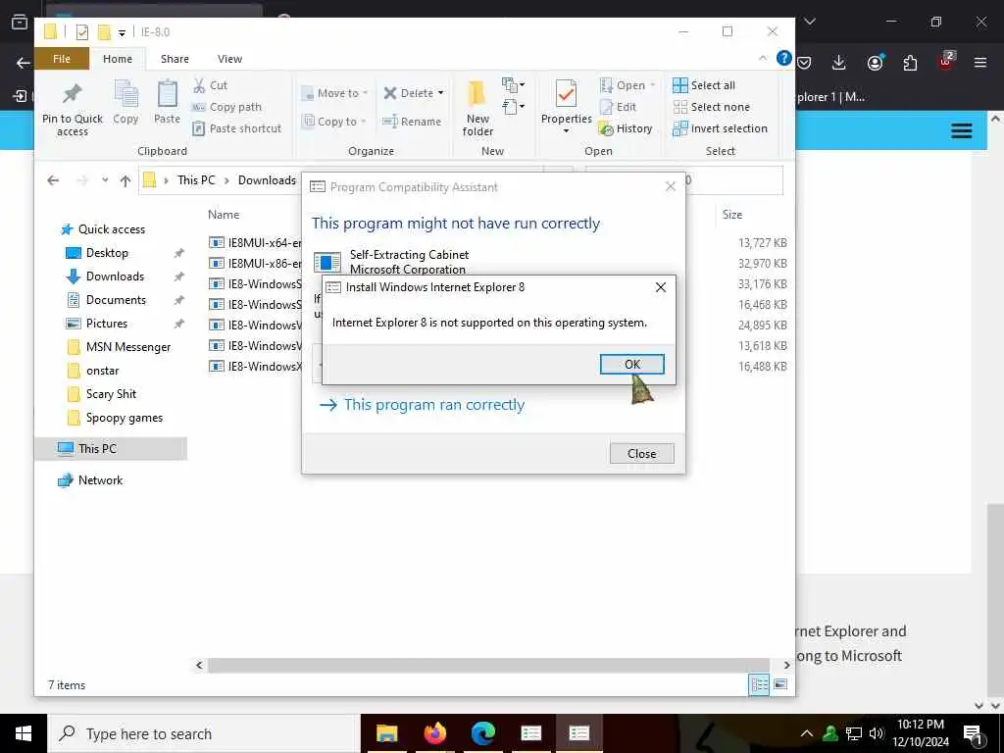The image size is (1004, 753).
Task: Click 'Downloads' in the address breadcrumb
Action: coord(267,180)
